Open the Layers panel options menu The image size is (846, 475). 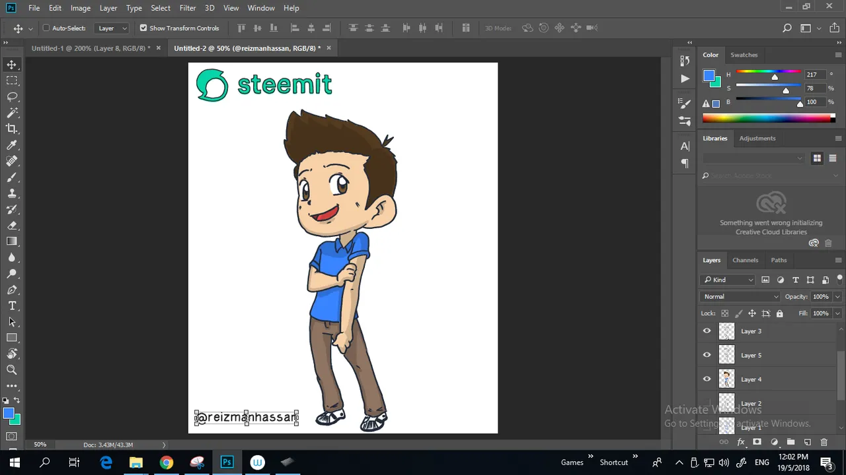(838, 260)
